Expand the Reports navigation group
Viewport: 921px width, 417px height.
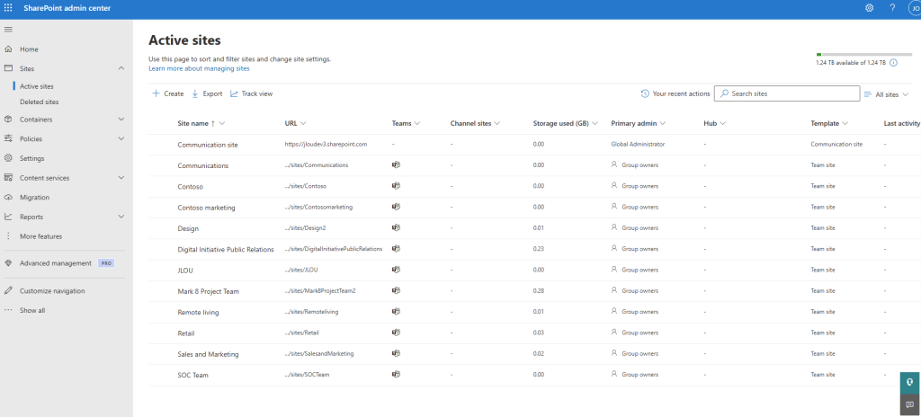121,217
